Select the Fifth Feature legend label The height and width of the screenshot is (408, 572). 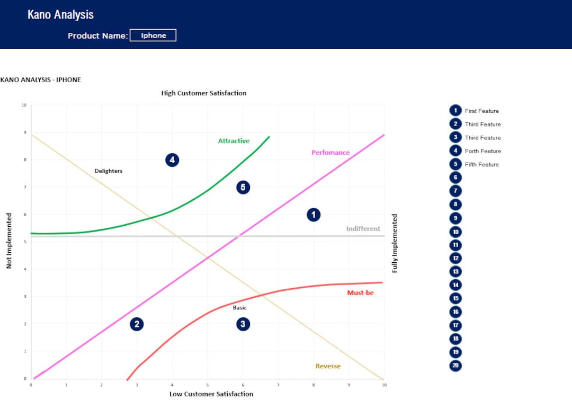[x=481, y=165]
